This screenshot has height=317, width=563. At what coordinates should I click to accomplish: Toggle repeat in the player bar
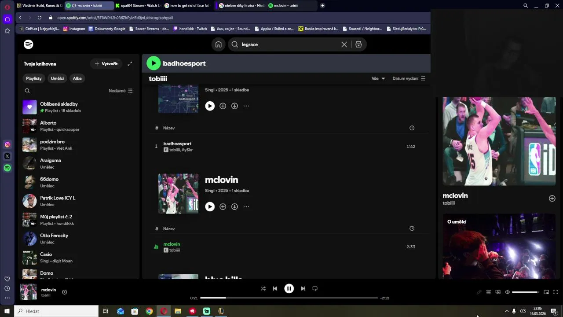(315, 289)
